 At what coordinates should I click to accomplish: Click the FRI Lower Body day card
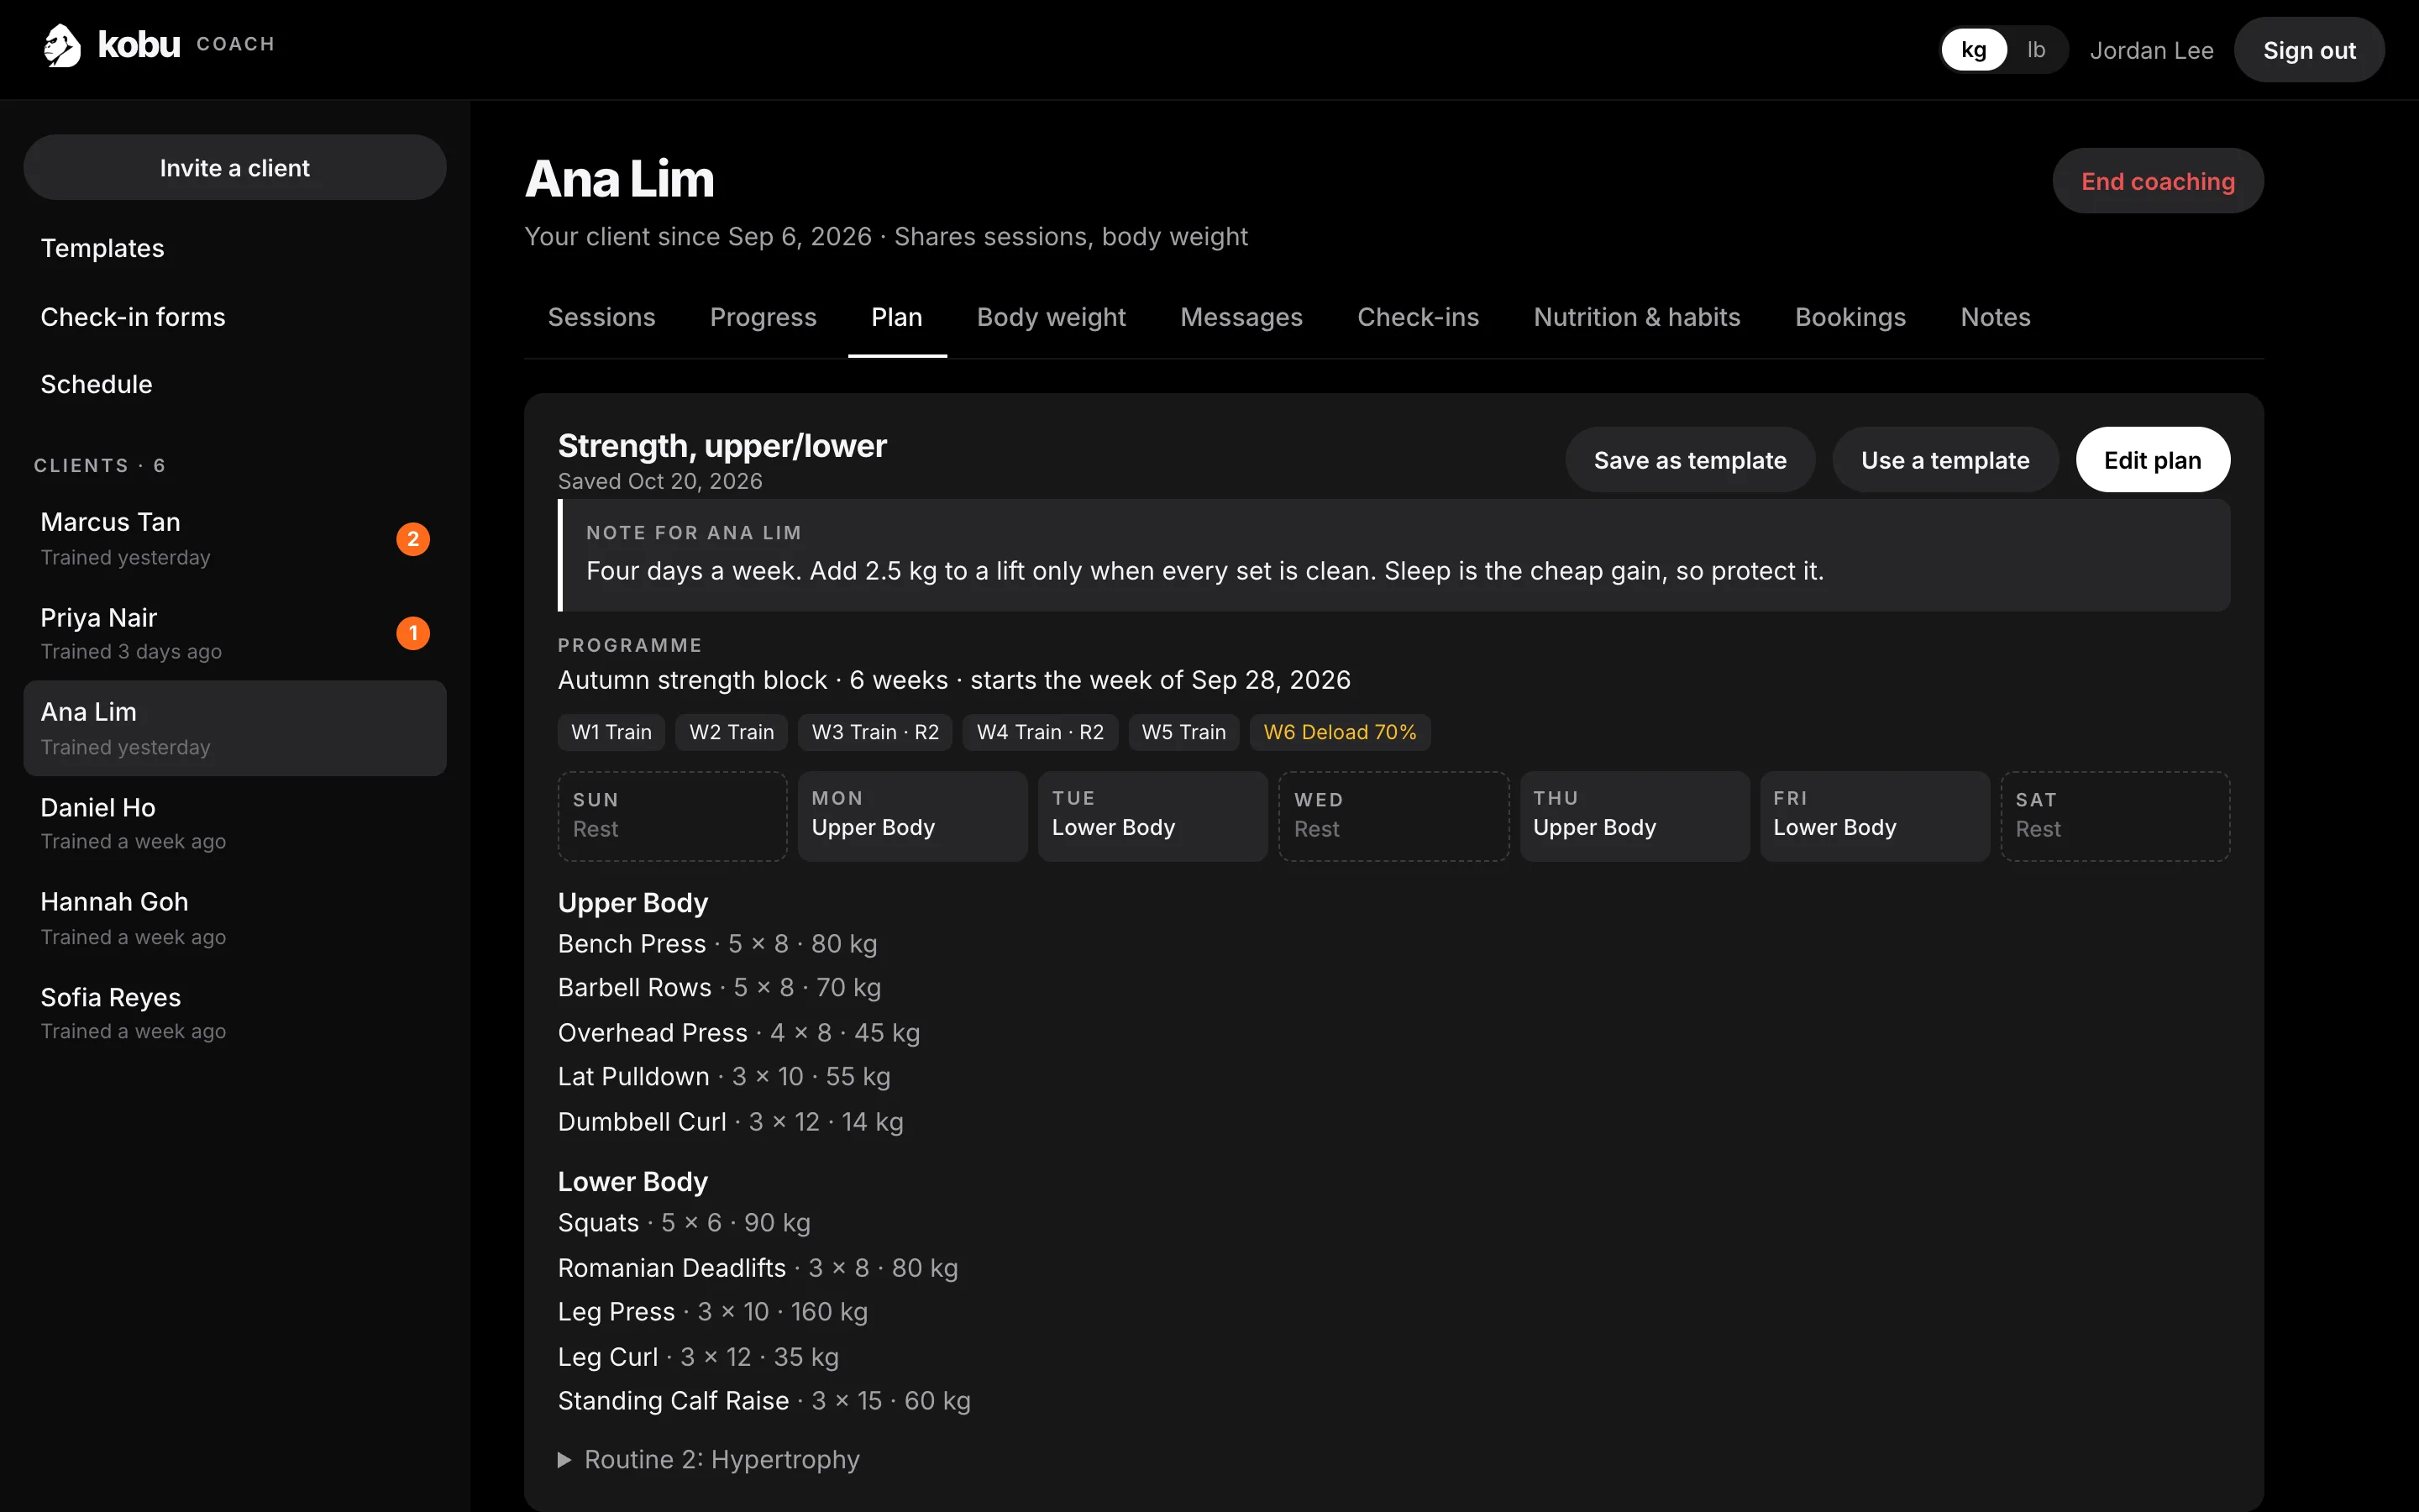[x=1874, y=815]
